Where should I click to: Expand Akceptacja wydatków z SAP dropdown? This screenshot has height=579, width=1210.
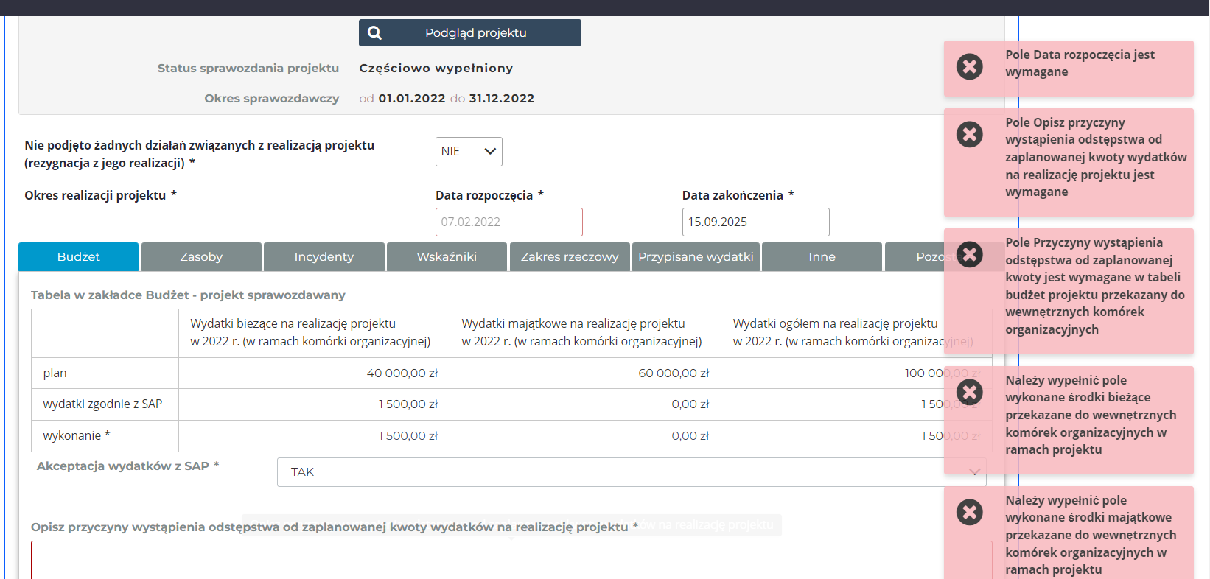point(612,472)
